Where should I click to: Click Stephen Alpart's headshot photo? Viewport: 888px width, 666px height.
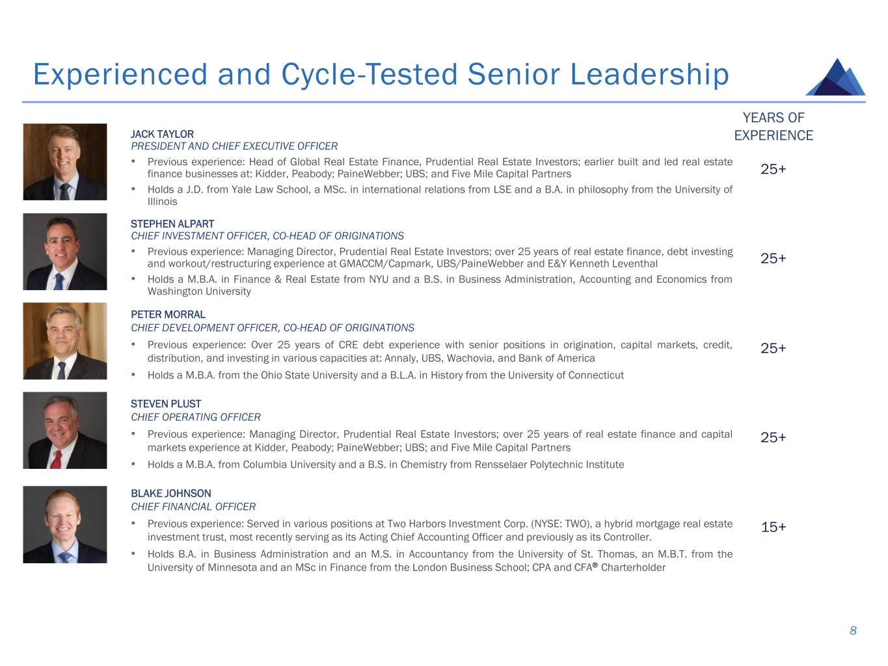click(65, 252)
